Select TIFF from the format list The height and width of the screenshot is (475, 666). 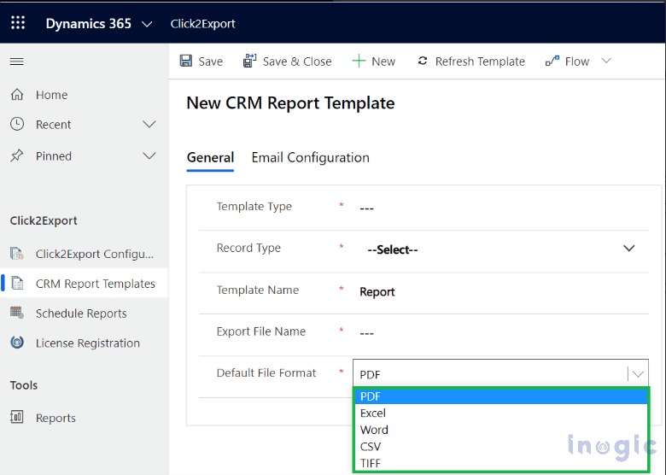coord(500,463)
